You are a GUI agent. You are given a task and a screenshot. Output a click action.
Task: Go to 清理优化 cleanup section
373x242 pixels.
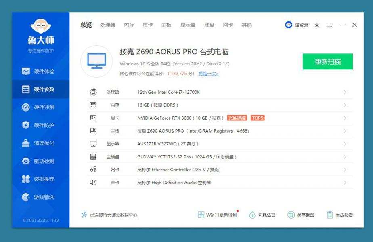coord(40,143)
